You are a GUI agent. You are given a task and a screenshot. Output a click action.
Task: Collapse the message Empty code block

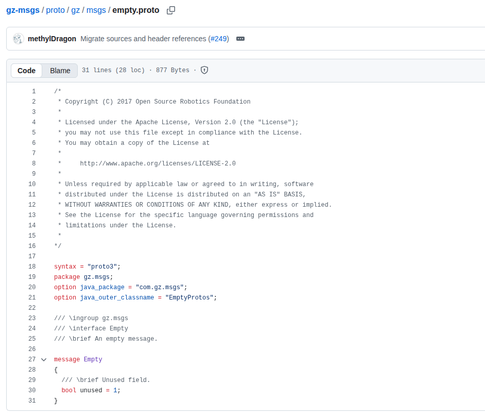(44, 359)
